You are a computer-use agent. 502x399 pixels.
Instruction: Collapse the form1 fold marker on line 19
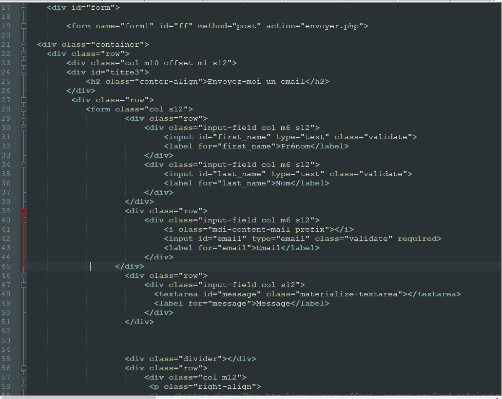tap(24, 26)
